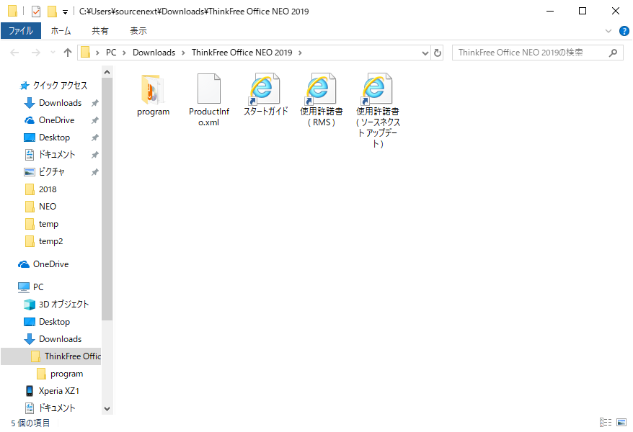Viewport: 633px width, 432px height.
Task: Click Downloads breadcrumb in address bar
Action: tap(154, 53)
